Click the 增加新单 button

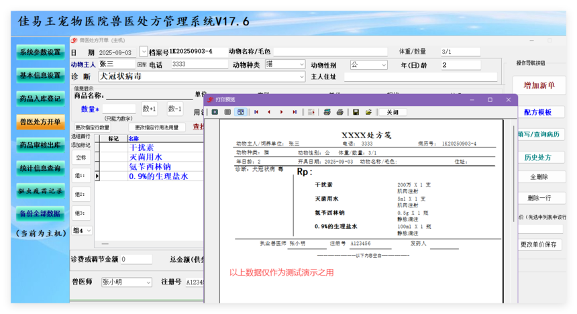(539, 85)
